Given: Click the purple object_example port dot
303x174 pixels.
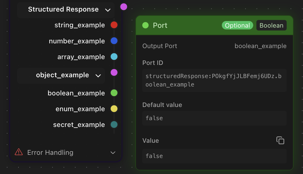Looking at the screenshot, I should pos(114,72).
